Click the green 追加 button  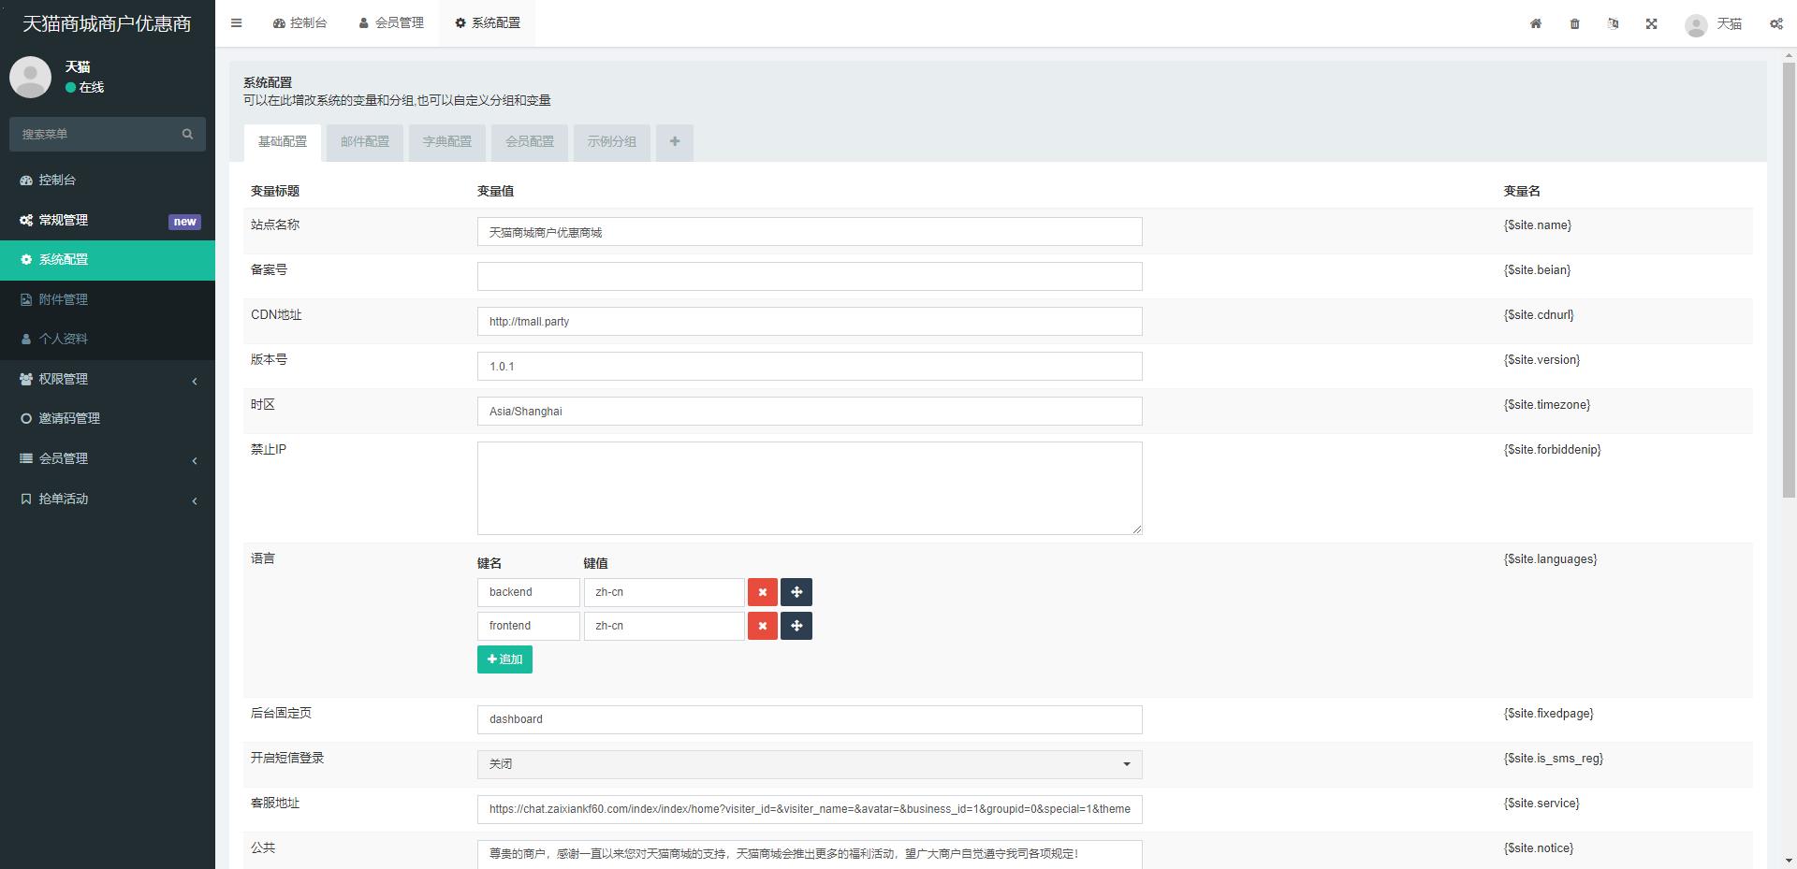pyautogui.click(x=504, y=659)
